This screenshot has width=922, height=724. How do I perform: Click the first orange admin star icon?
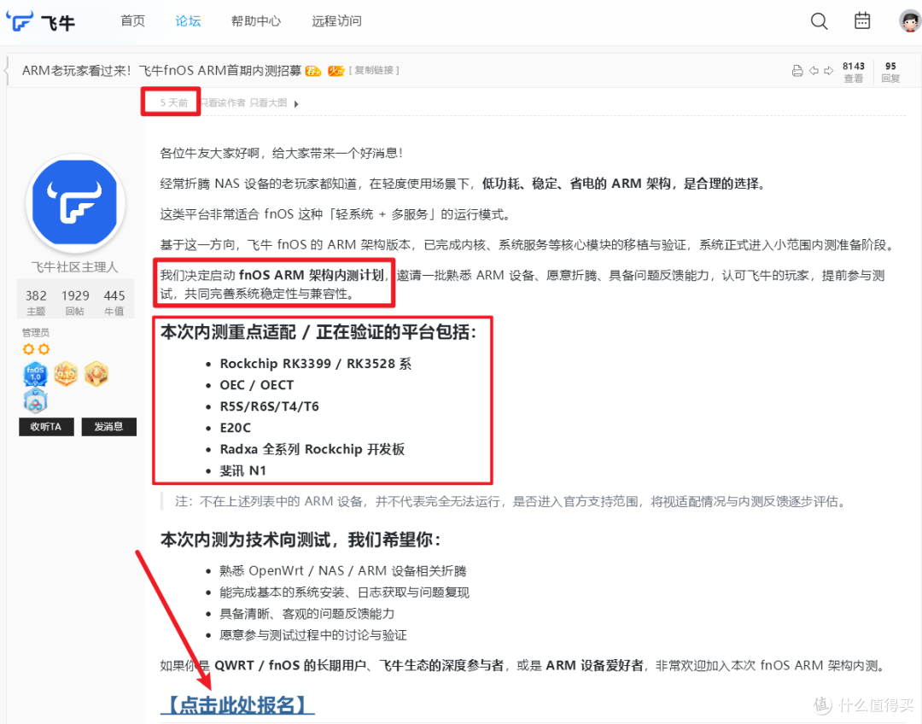28,349
